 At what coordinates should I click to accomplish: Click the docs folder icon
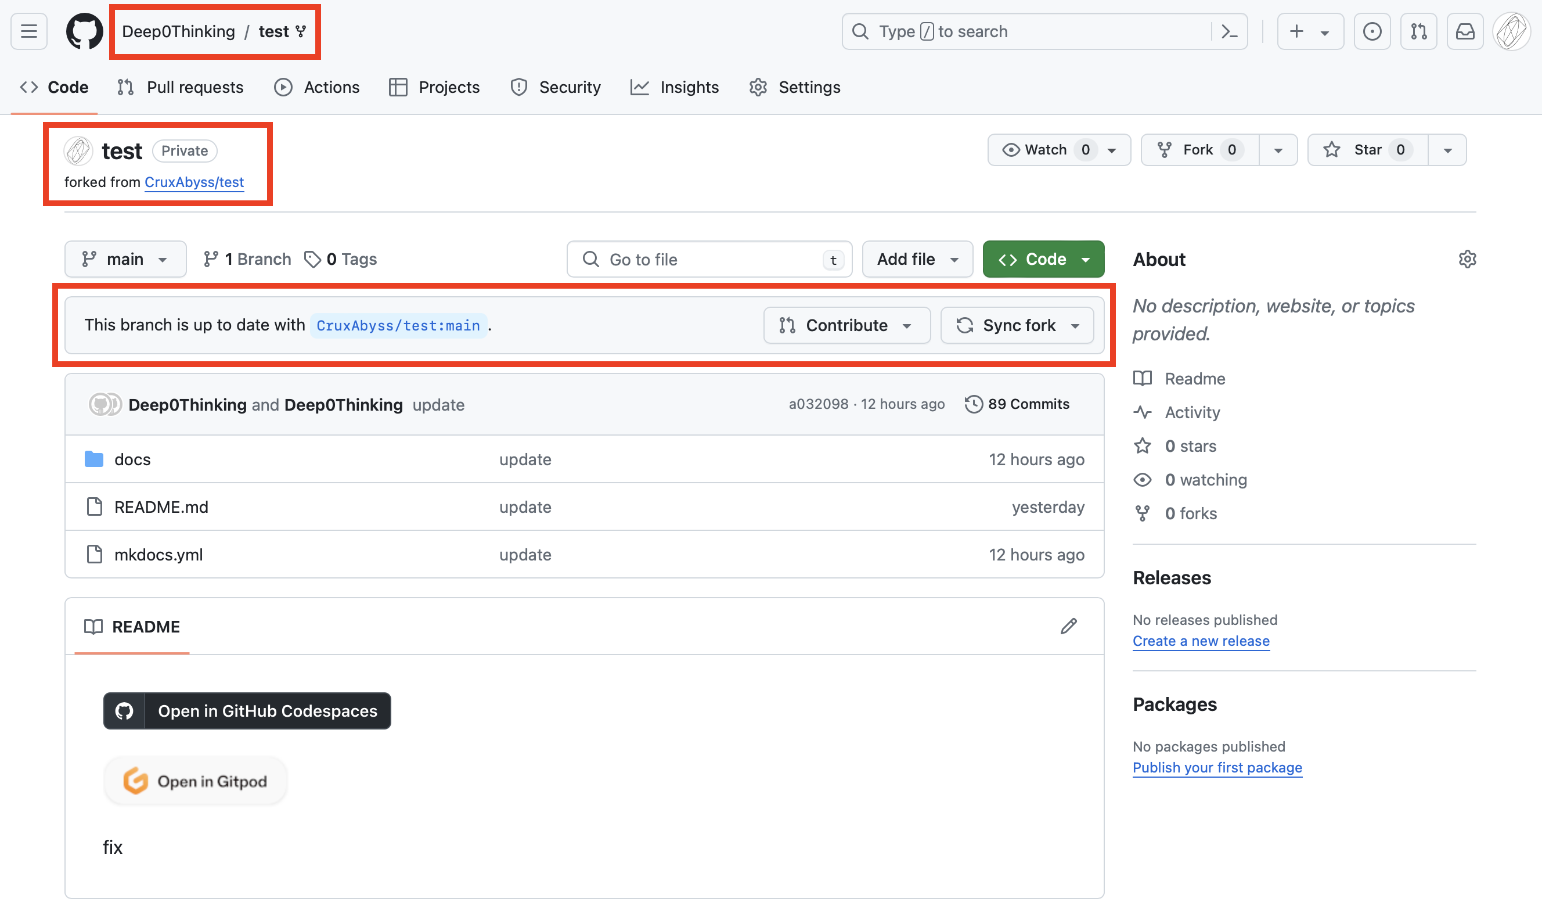(x=94, y=459)
